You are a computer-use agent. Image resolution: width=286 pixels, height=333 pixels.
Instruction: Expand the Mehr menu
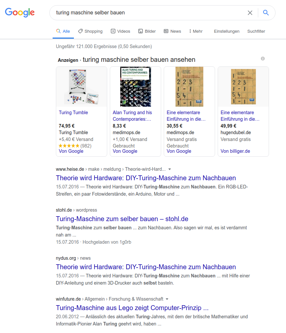click(x=196, y=31)
